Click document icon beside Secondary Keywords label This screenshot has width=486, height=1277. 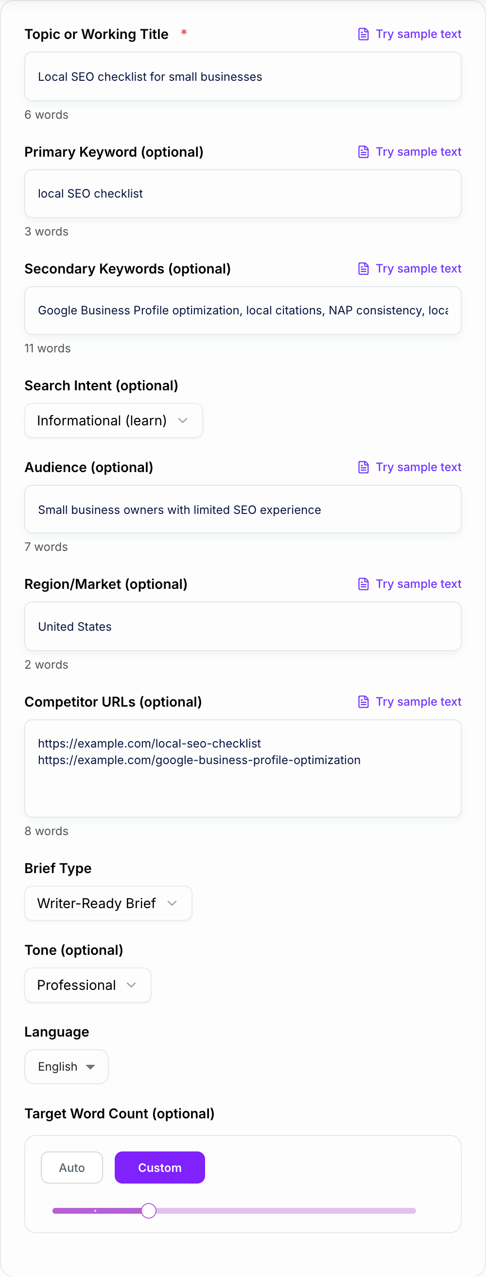click(363, 269)
